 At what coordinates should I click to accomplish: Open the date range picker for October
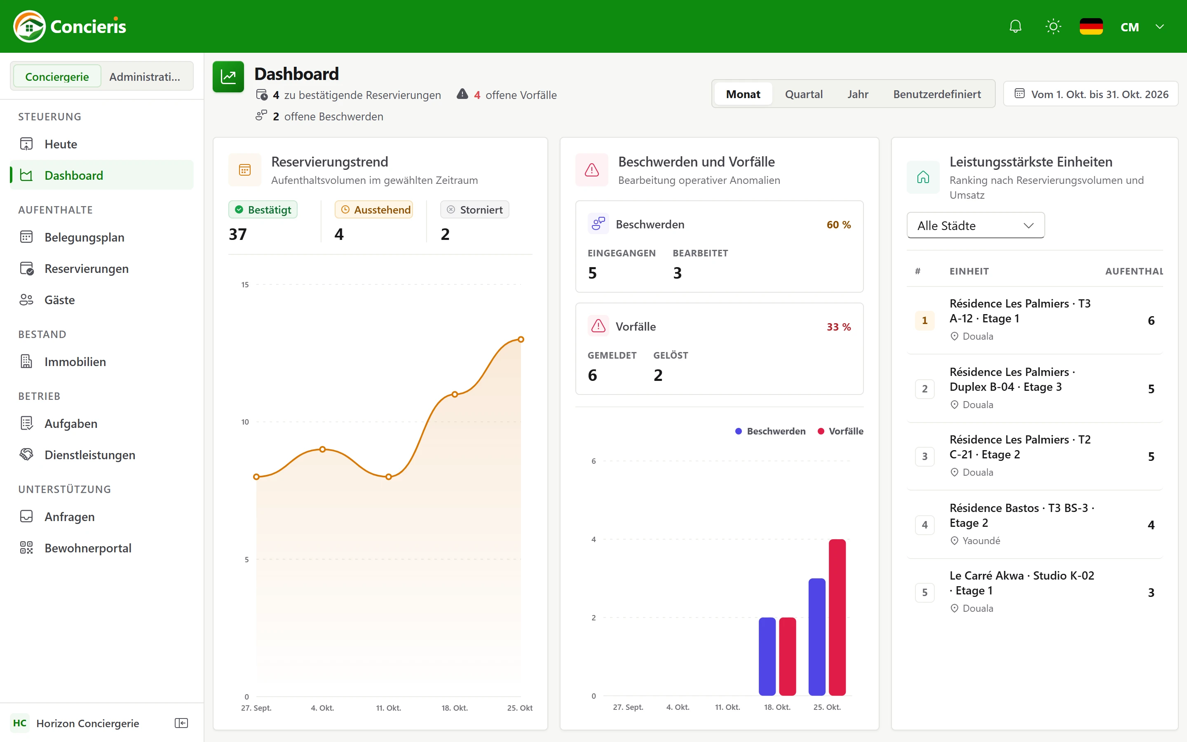point(1091,94)
